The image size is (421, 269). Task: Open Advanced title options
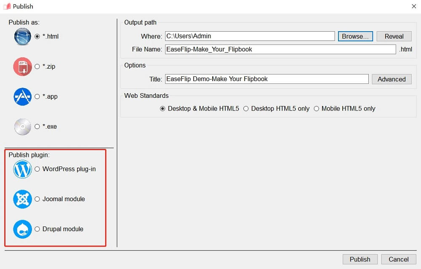pos(392,79)
